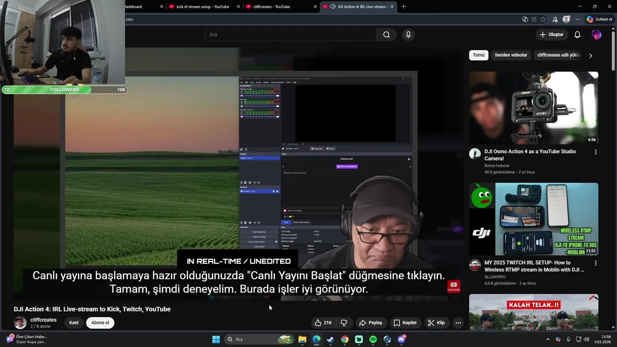Show more filter chips with right arrow
The width and height of the screenshot is (617, 347).
coord(590,55)
